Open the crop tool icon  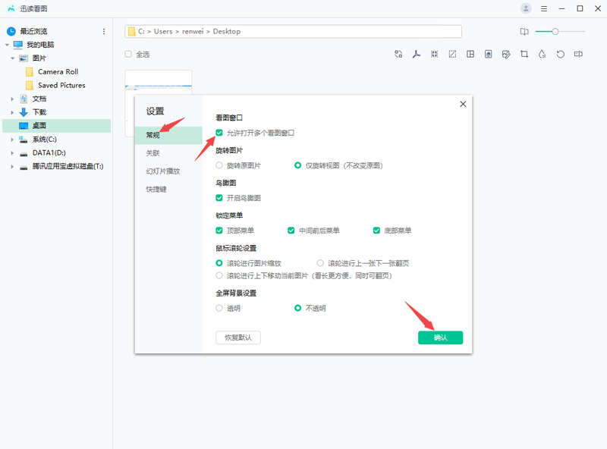[x=524, y=55]
